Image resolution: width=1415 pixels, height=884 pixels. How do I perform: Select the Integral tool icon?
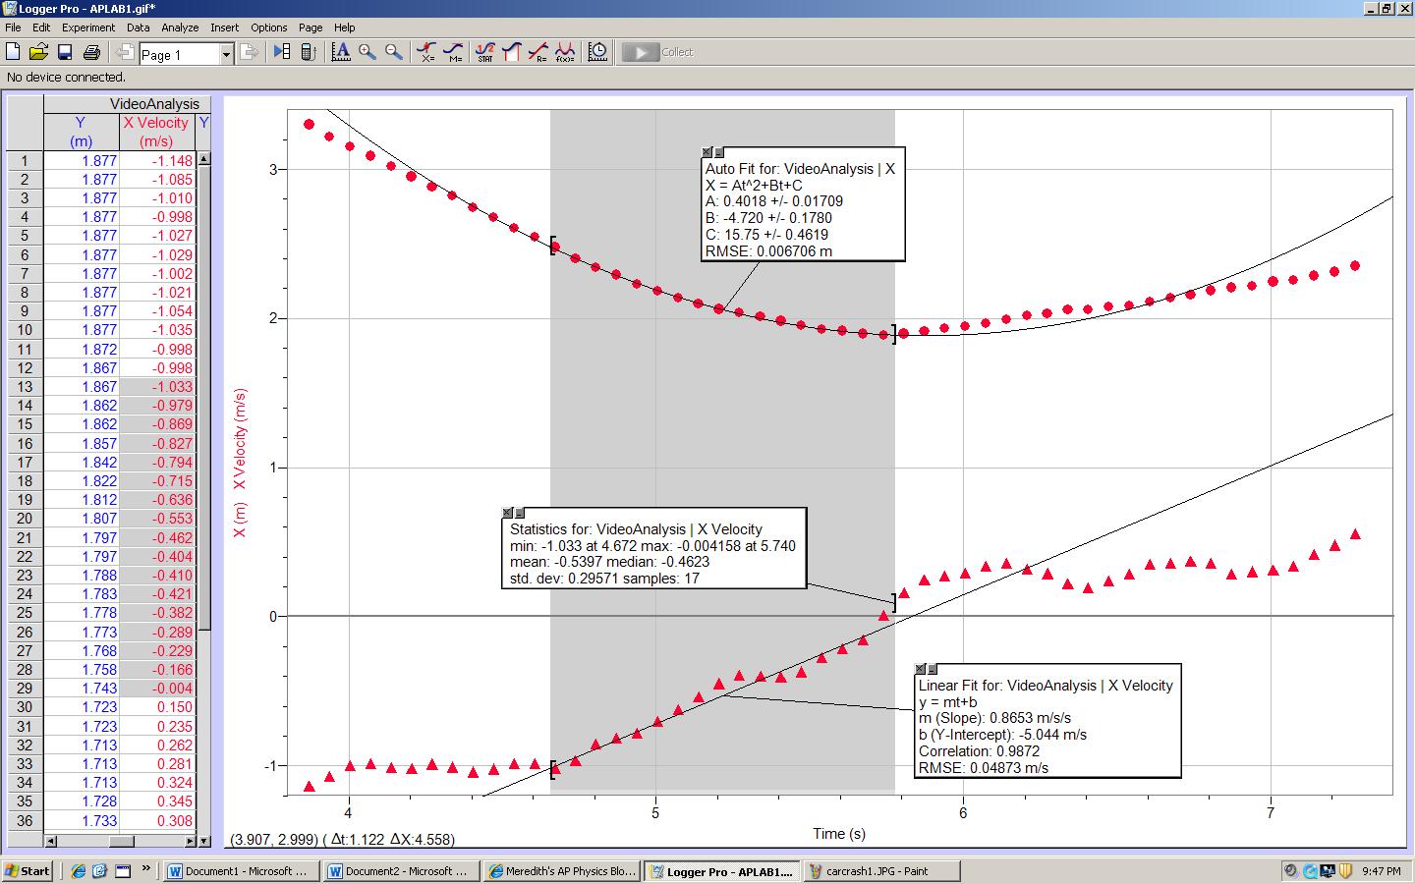tap(511, 52)
